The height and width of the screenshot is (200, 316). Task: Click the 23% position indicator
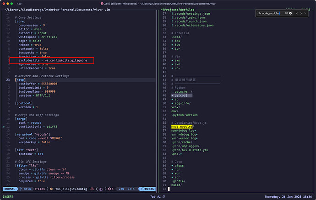121,189
